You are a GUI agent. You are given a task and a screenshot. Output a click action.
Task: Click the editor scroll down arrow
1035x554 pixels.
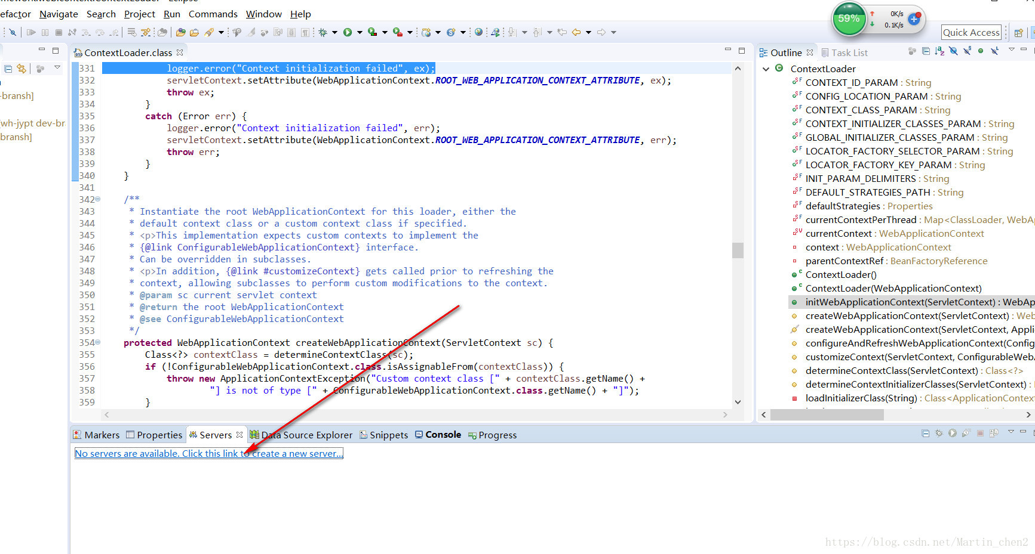[738, 402]
